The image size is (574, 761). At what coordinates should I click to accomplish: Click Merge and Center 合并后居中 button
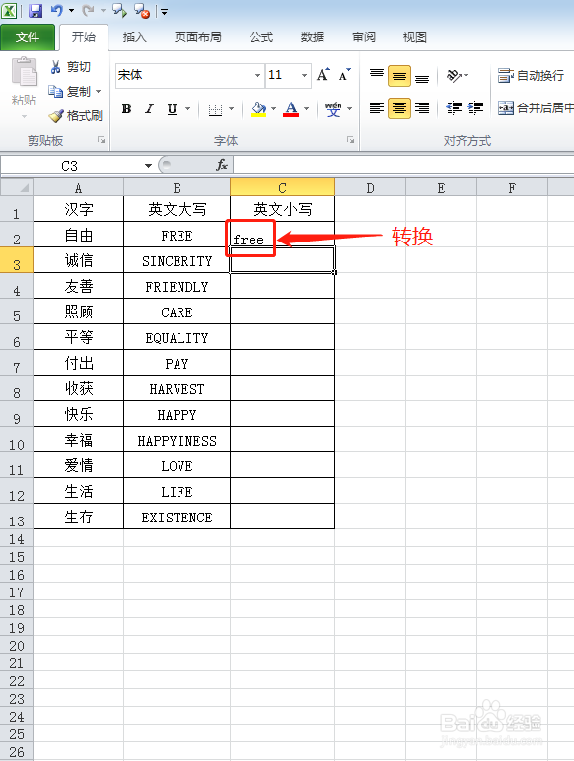(x=536, y=107)
